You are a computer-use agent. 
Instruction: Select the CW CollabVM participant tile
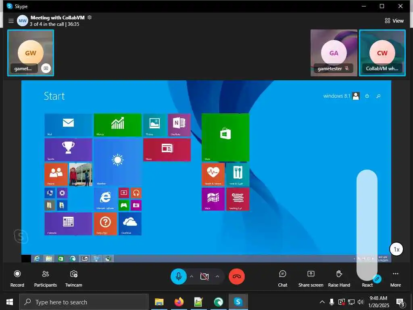click(x=382, y=53)
